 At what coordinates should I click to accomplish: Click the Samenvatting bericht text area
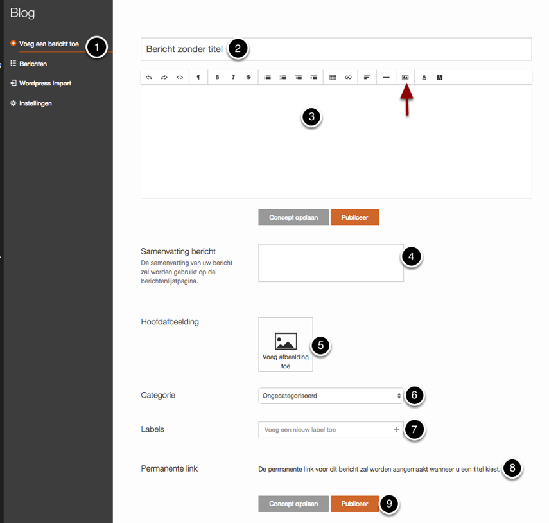coord(331,263)
